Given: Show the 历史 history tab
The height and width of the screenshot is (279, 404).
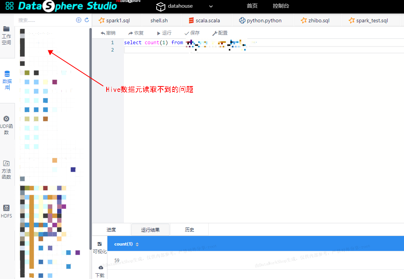Looking at the screenshot, I should [x=190, y=230].
